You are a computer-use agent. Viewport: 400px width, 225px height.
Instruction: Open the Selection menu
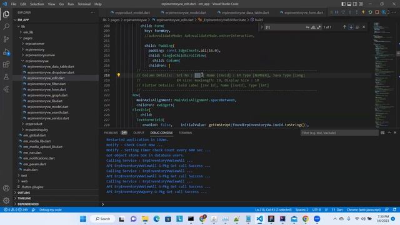(x=37, y=4)
